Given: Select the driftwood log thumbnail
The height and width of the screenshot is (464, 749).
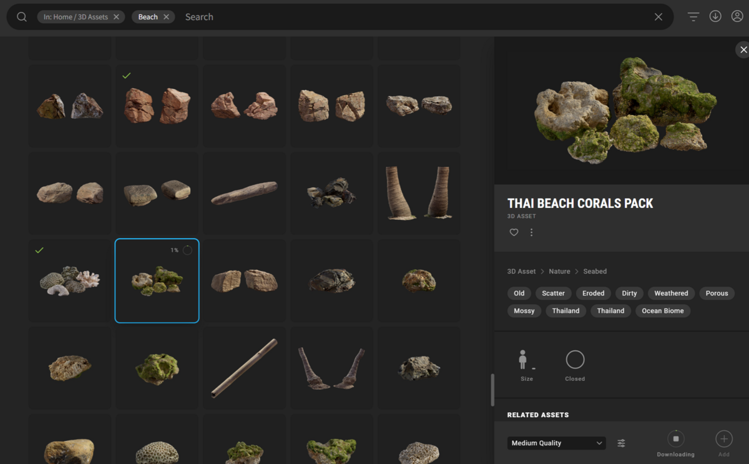Looking at the screenshot, I should click(244, 193).
